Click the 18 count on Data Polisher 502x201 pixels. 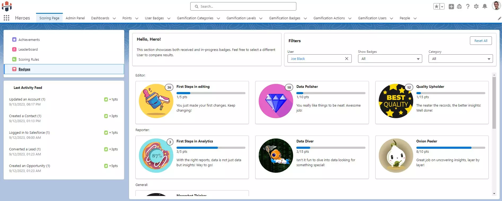(x=289, y=87)
